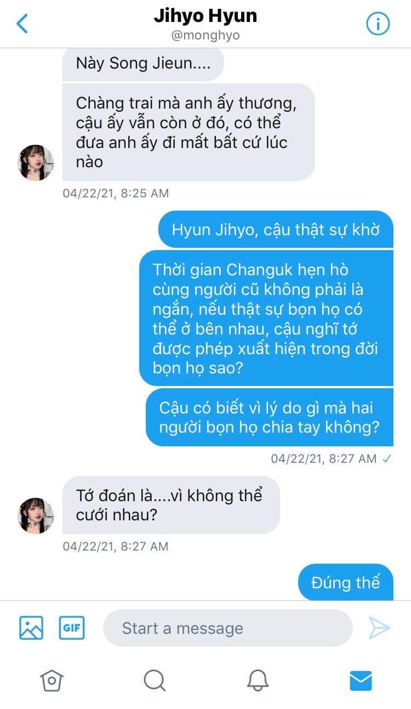Tap the @monghyo handle
411x709 pixels.
tap(206, 36)
